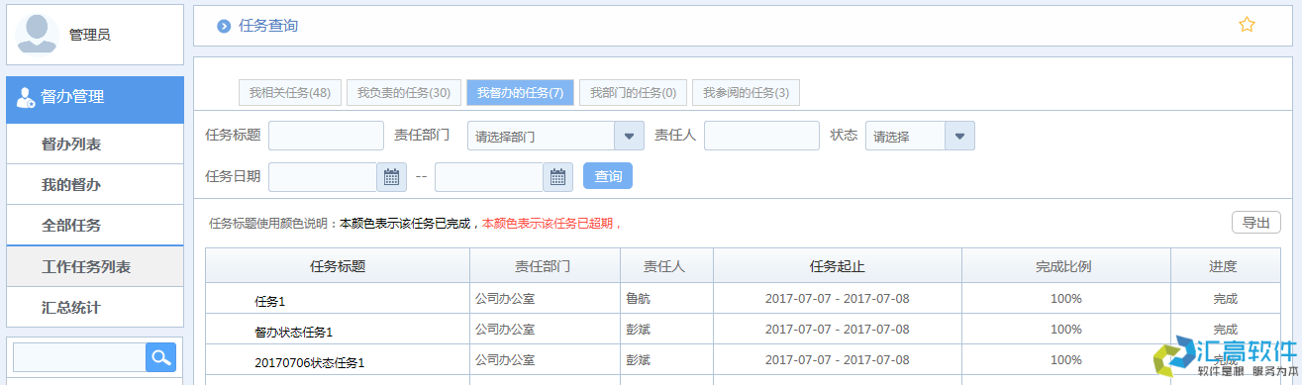Focus the start 任务日期 input field

(323, 177)
